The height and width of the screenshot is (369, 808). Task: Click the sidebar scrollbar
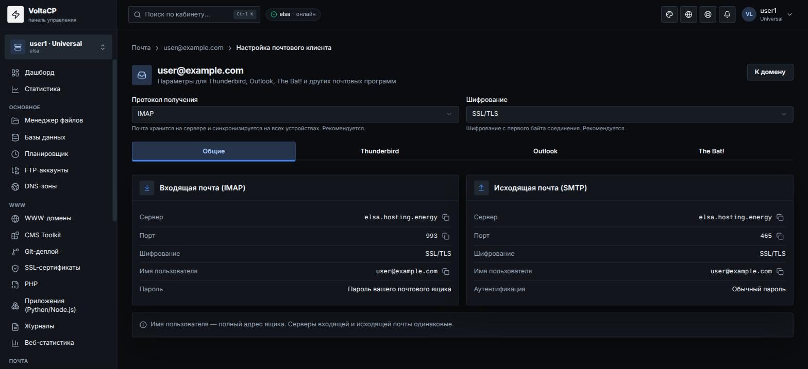(x=114, y=141)
